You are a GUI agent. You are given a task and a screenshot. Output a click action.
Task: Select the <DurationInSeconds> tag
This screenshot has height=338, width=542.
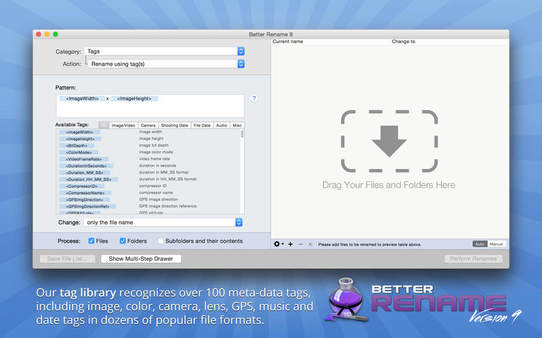point(86,166)
